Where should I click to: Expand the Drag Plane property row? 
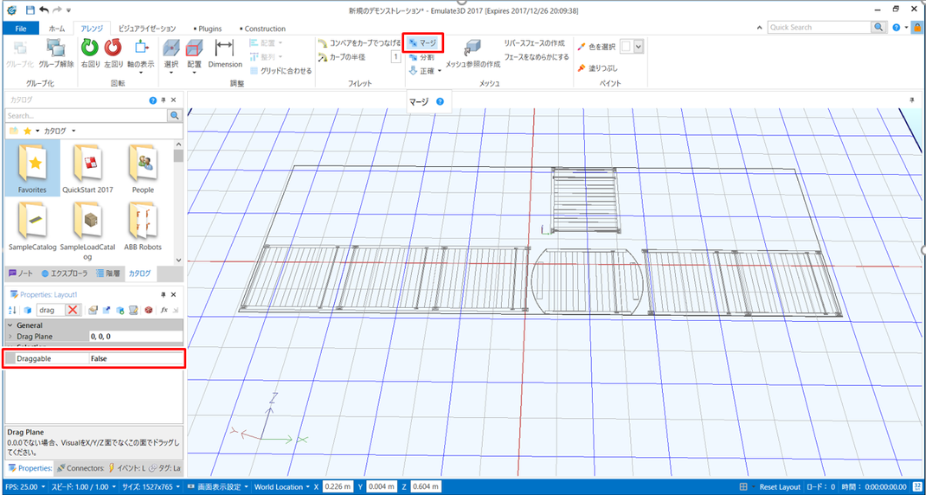tap(10, 336)
